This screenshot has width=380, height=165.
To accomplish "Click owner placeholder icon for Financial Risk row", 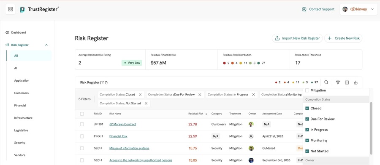I will pyautogui.click(x=251, y=136).
